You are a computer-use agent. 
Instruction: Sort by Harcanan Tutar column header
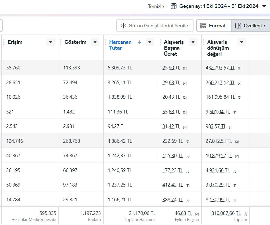click(x=120, y=45)
